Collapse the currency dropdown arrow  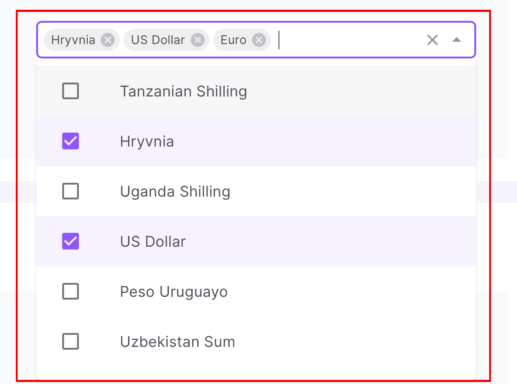(x=457, y=40)
